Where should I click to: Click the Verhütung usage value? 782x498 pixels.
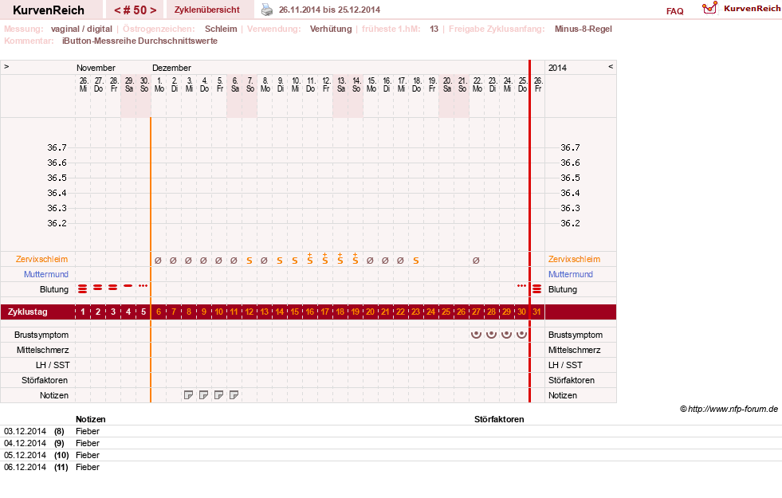point(331,29)
